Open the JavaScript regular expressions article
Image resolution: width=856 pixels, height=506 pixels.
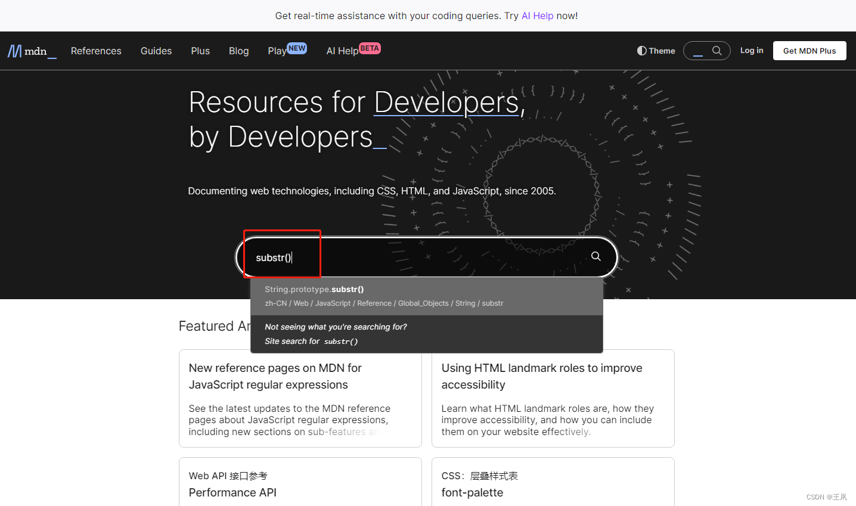[275, 376]
